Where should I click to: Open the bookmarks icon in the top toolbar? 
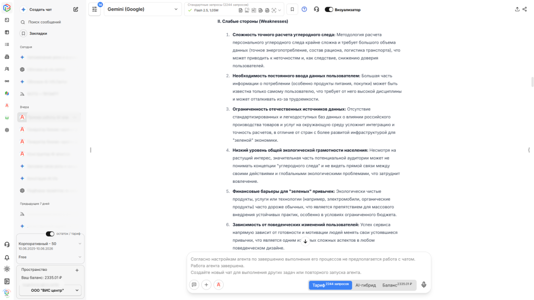[x=292, y=9]
